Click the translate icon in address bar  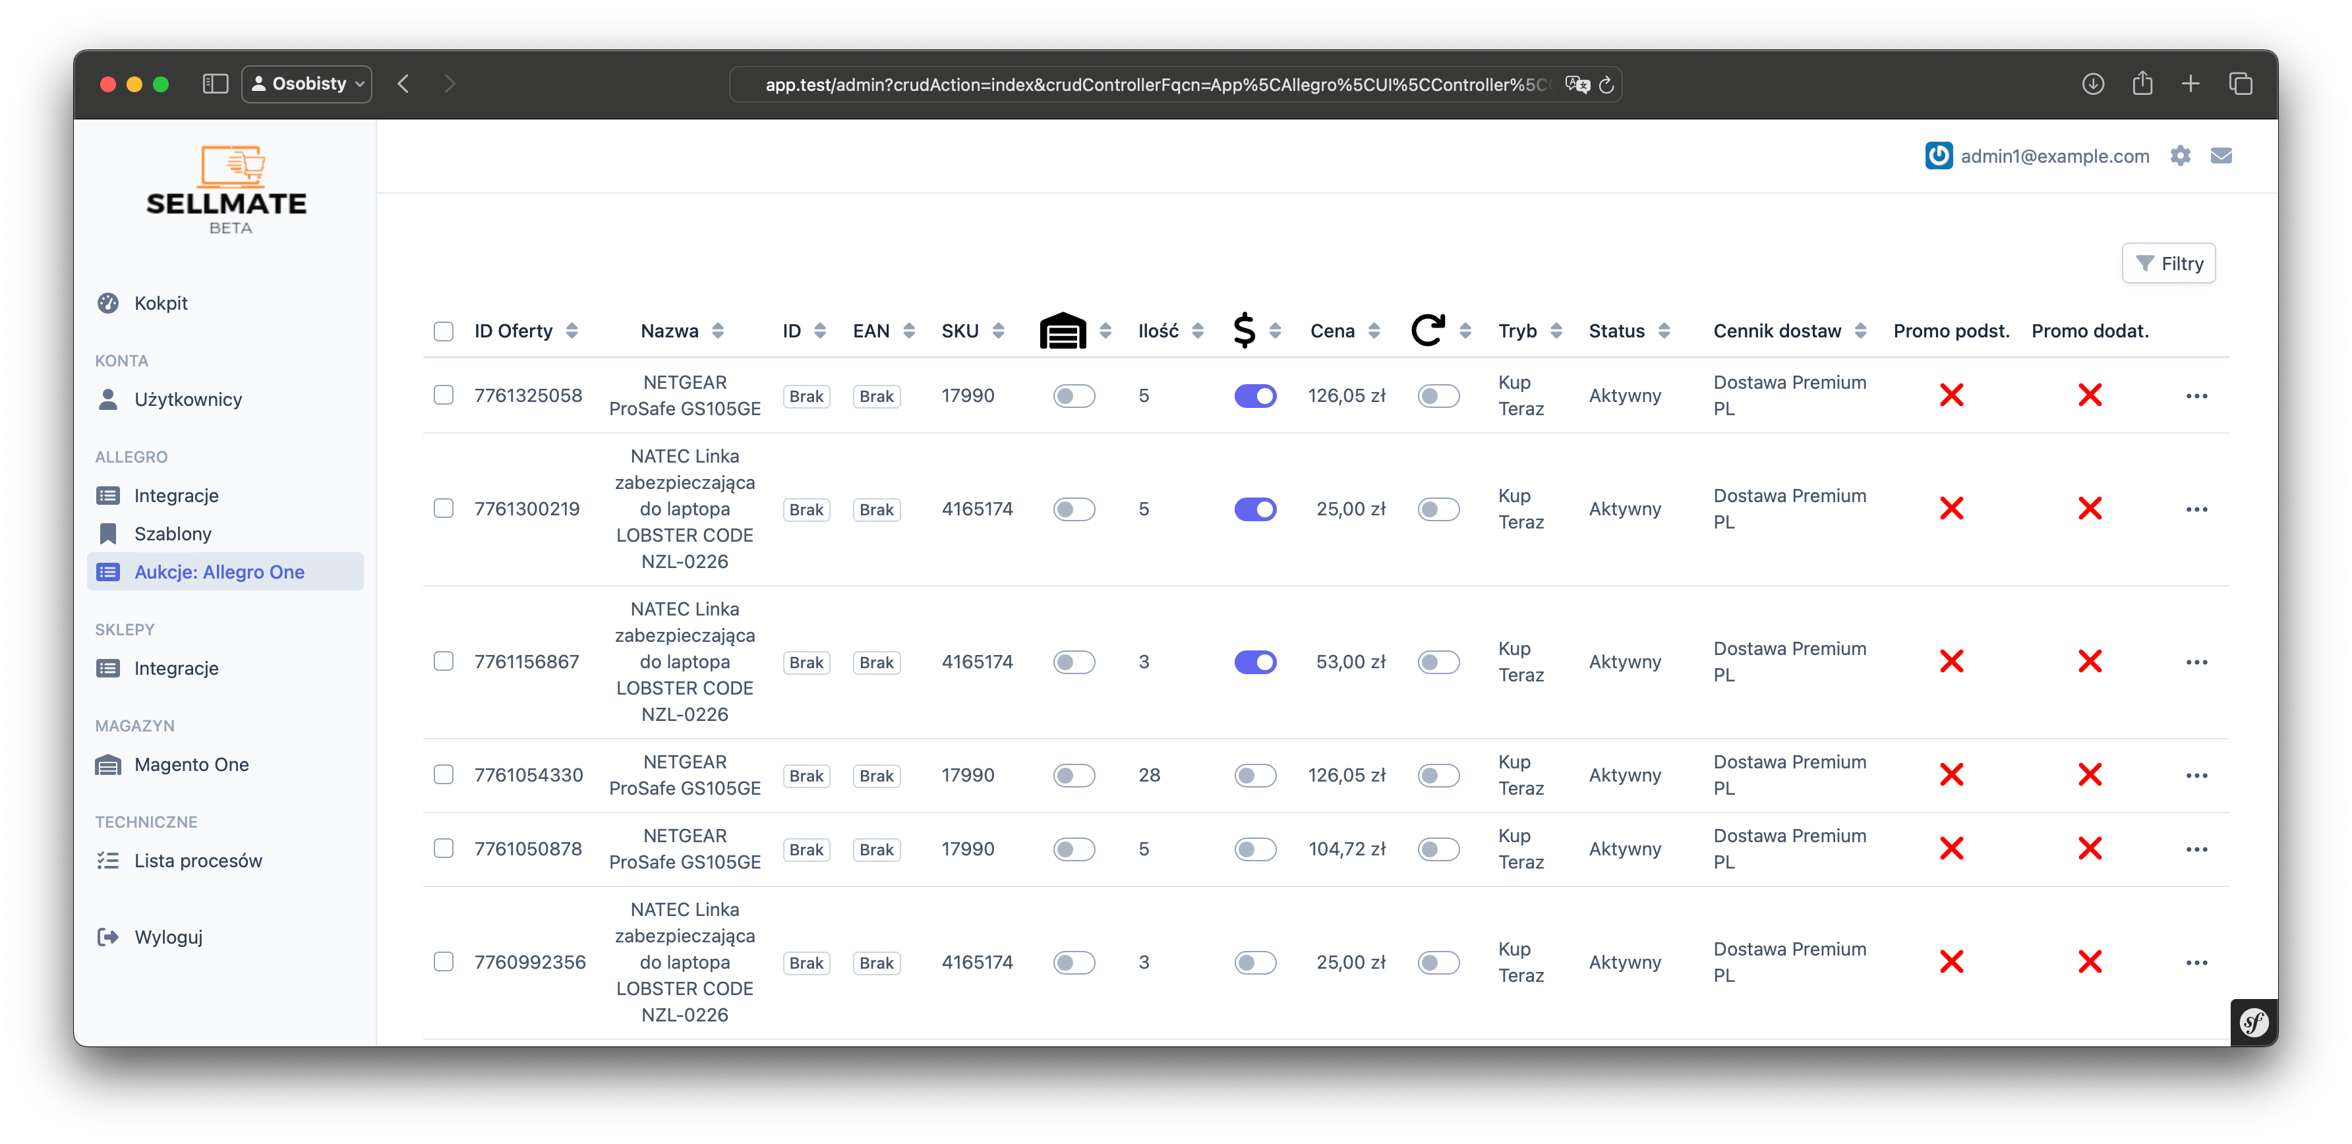pyautogui.click(x=1577, y=85)
